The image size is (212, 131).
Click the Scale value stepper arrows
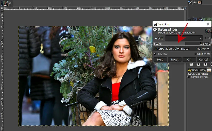pyautogui.click(x=209, y=44)
